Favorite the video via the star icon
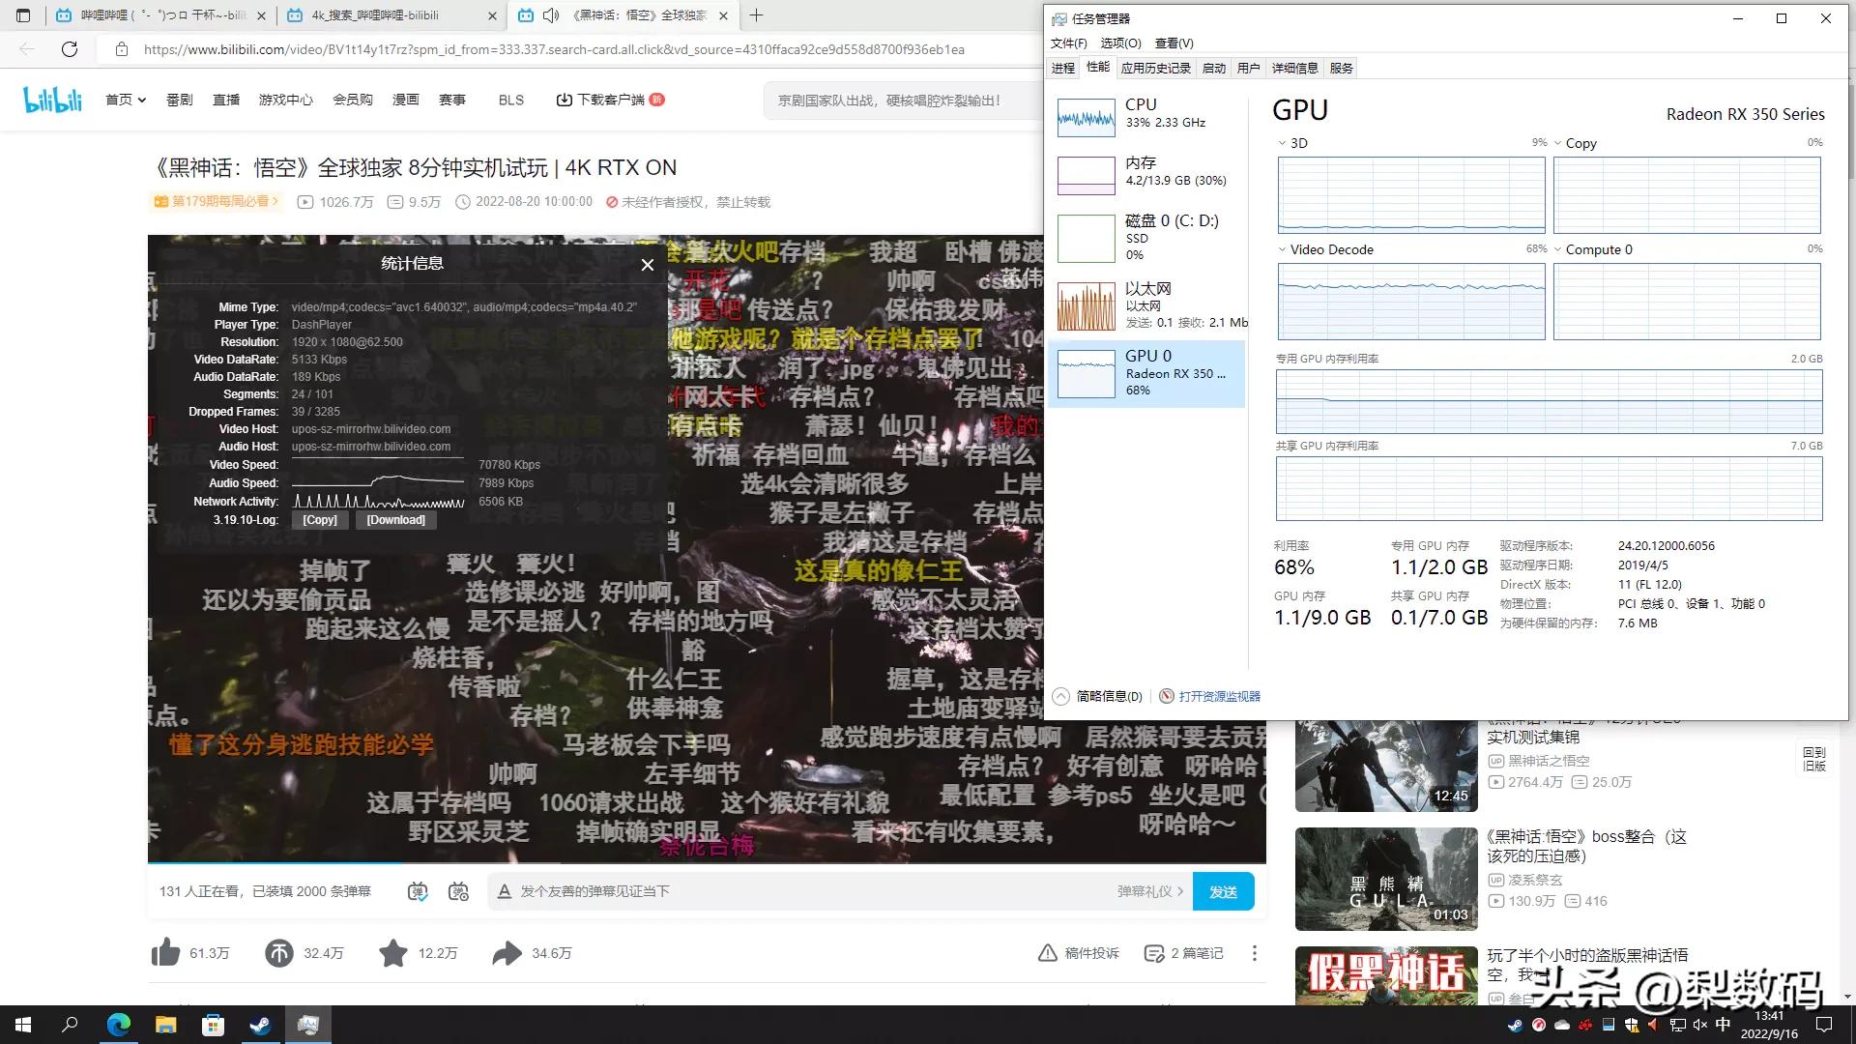Screen dimensions: 1856x1044 (x=392, y=952)
